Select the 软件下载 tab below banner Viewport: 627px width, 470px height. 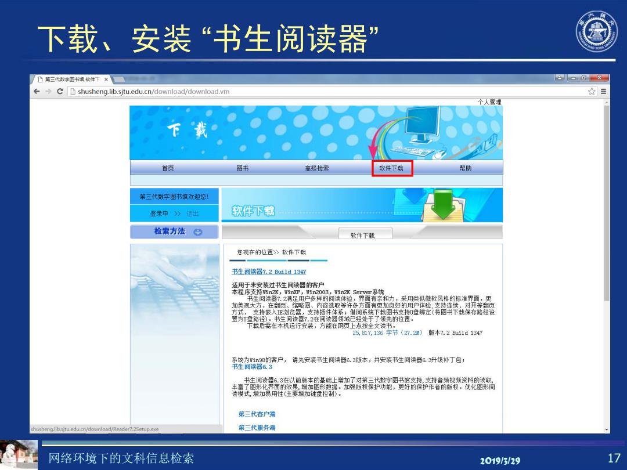[x=365, y=234]
